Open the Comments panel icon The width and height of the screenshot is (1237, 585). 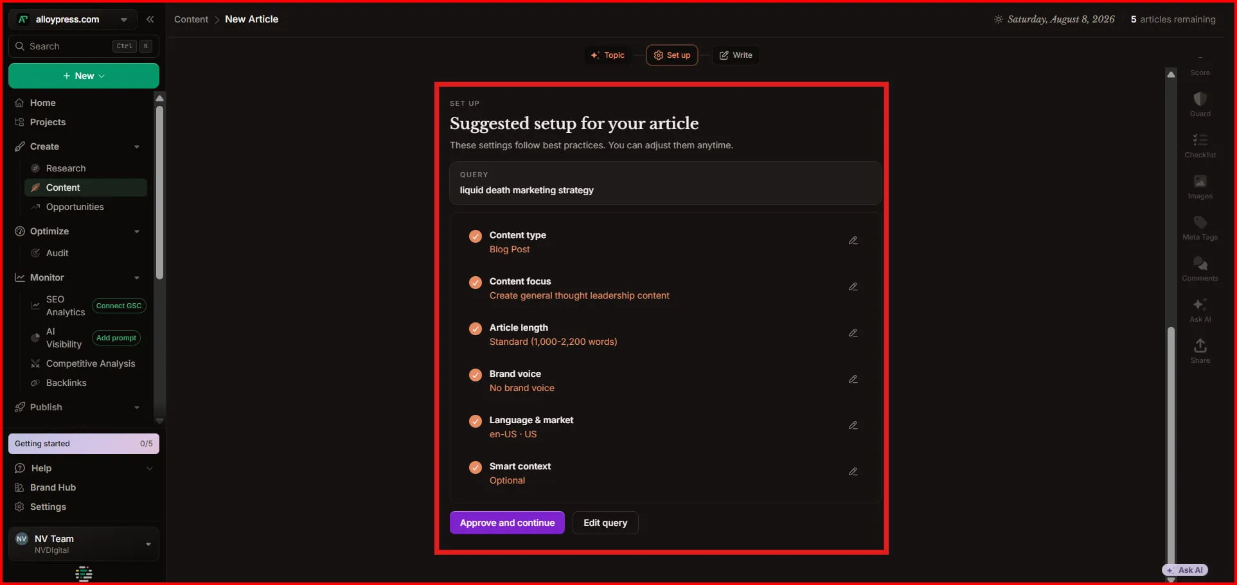point(1200,268)
